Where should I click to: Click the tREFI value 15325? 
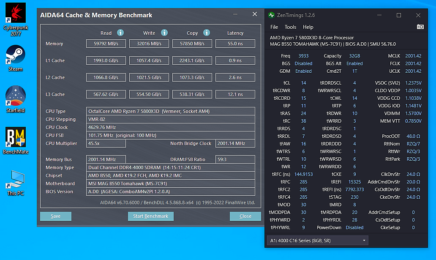tap(354, 182)
